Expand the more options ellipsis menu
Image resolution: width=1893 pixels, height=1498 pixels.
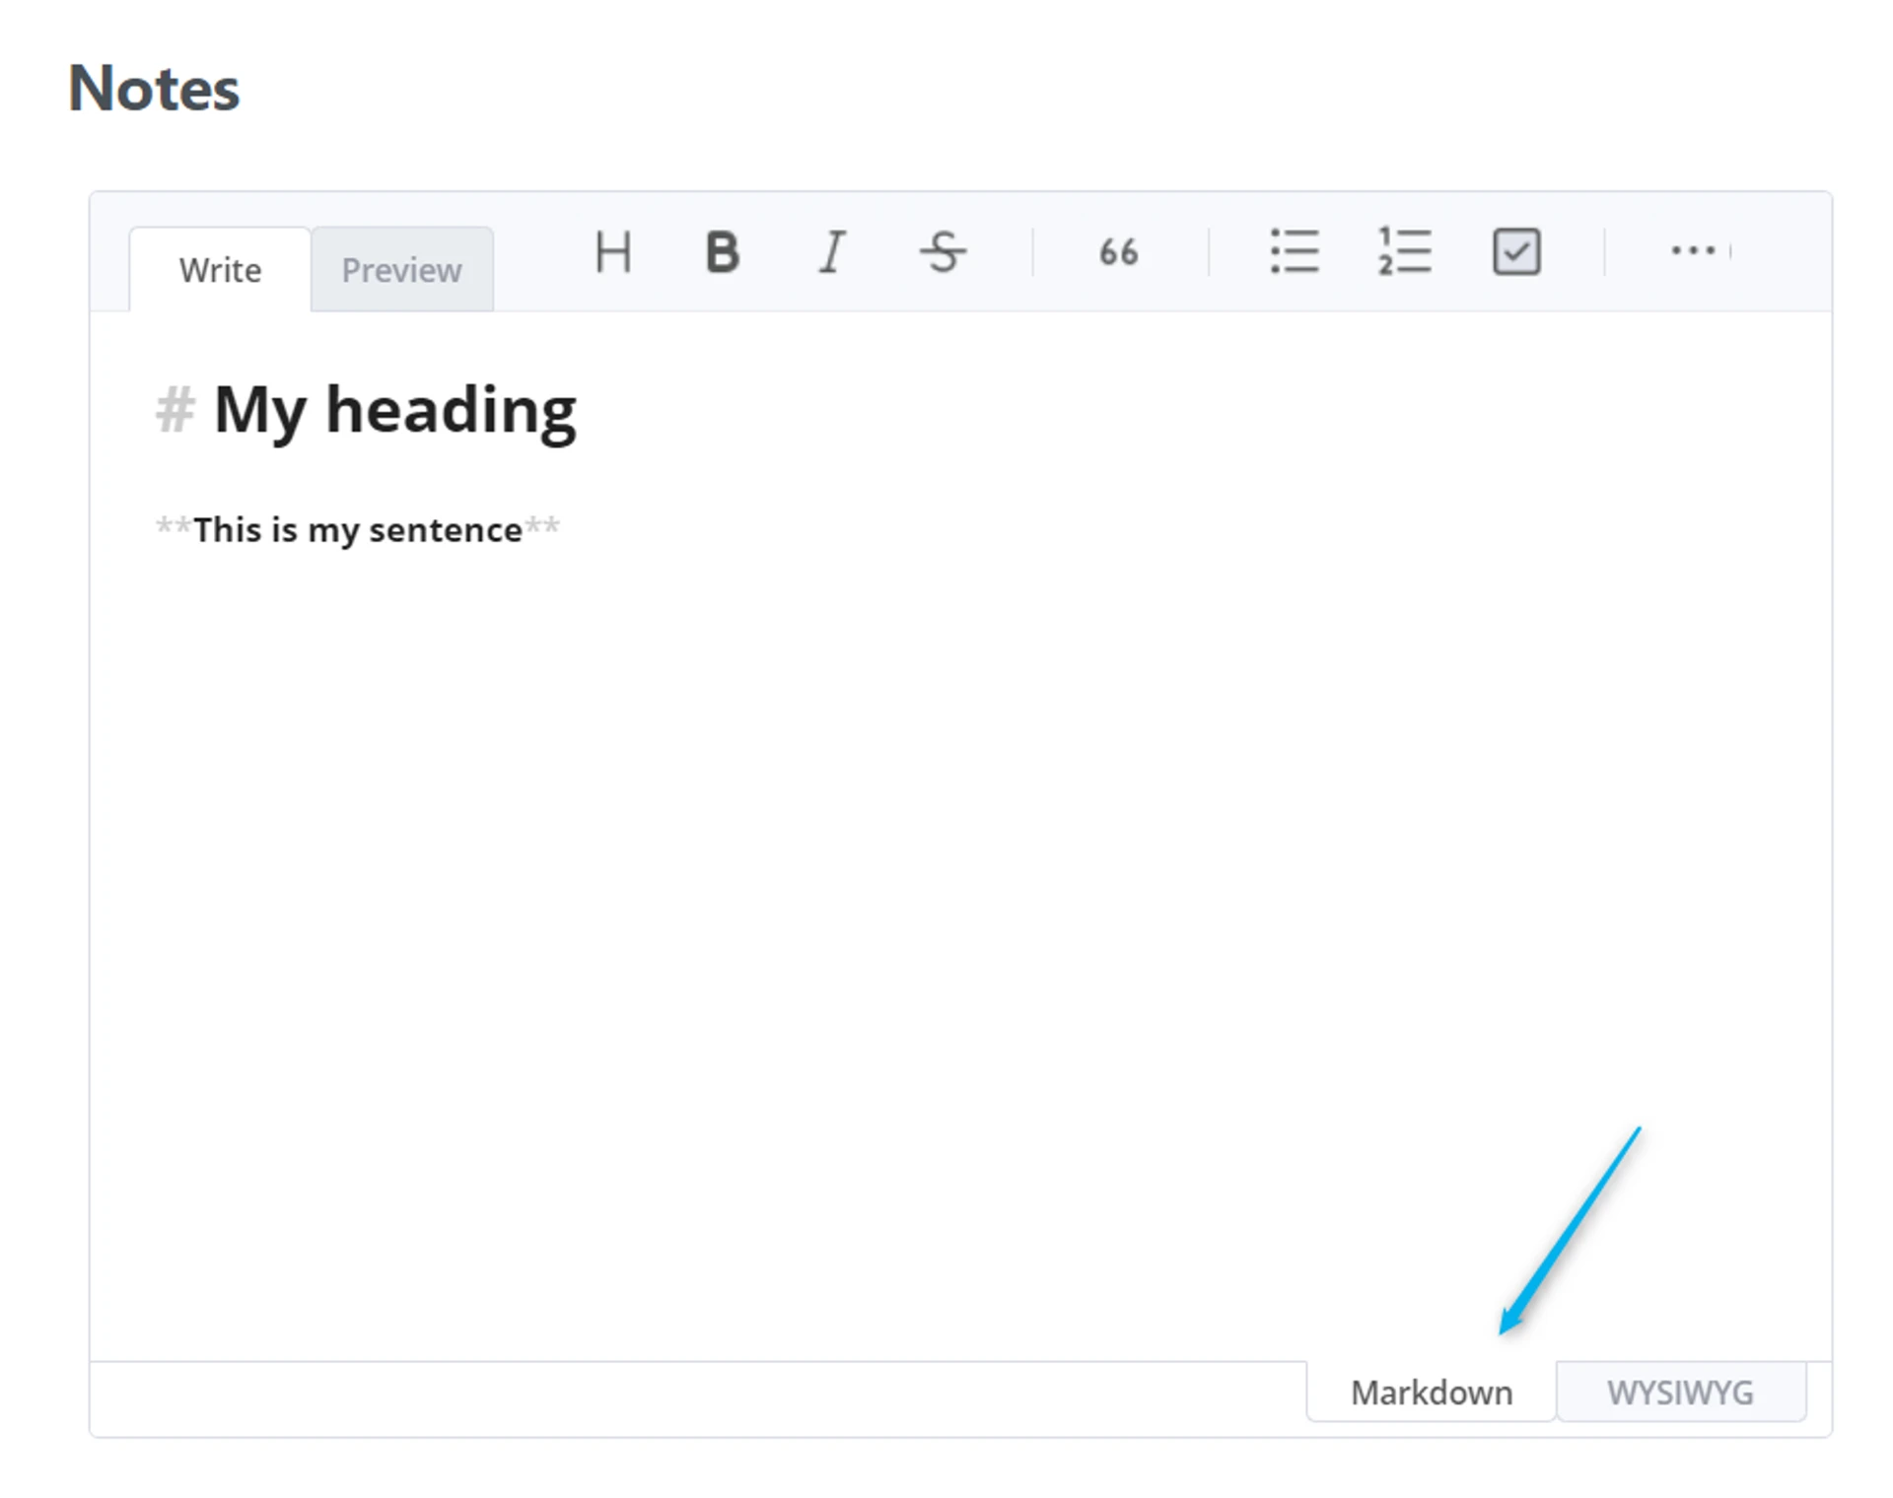click(x=1693, y=251)
